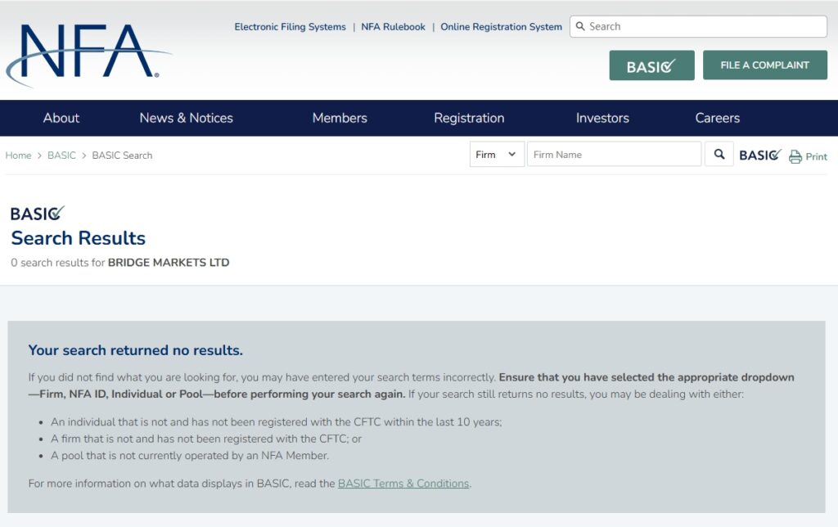Go to Home in the breadcrumb
Viewport: 838px width, 527px height.
(18, 155)
